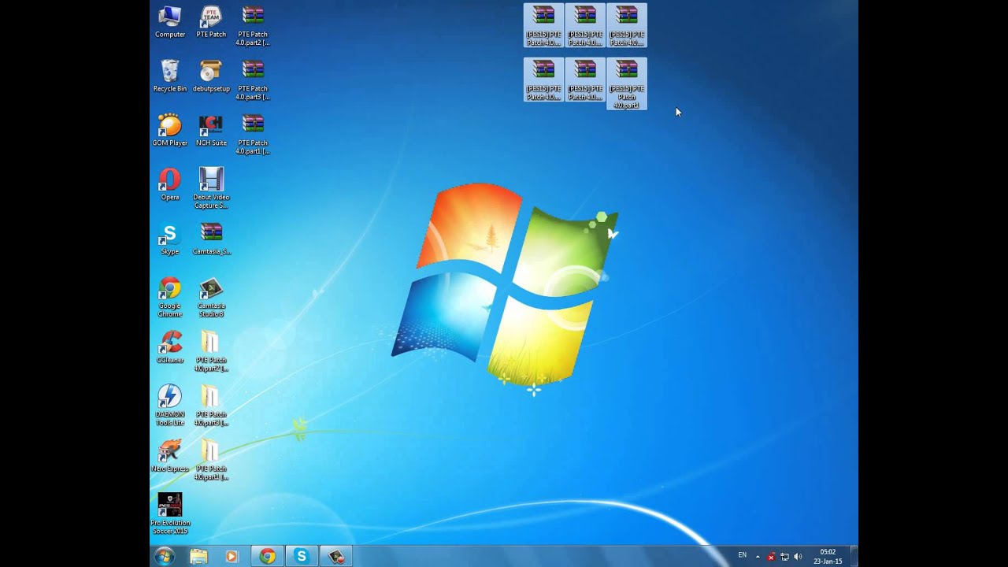Viewport: 1008px width, 567px height.
Task: Select the PTE Patch shortcut with PTE Team logo
Action: click(211, 22)
